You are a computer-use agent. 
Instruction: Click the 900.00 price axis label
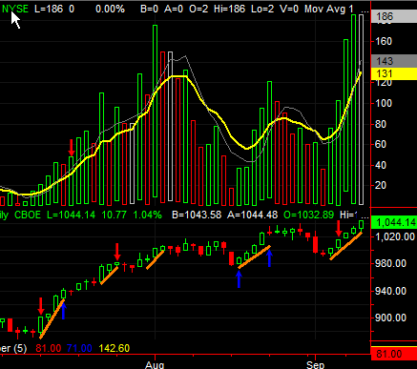(x=390, y=318)
